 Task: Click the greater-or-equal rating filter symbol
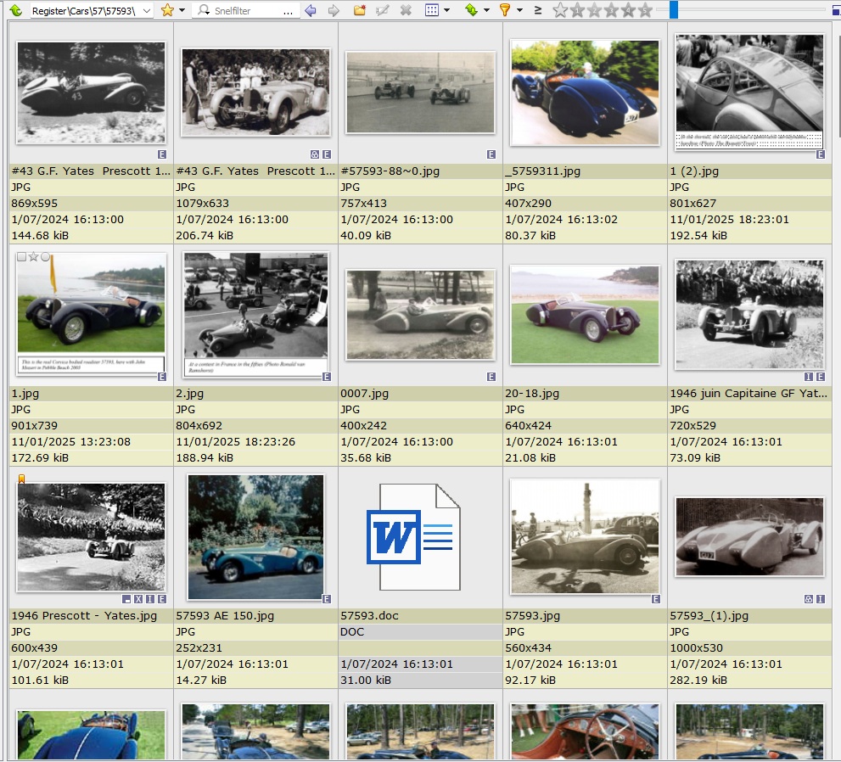[538, 10]
